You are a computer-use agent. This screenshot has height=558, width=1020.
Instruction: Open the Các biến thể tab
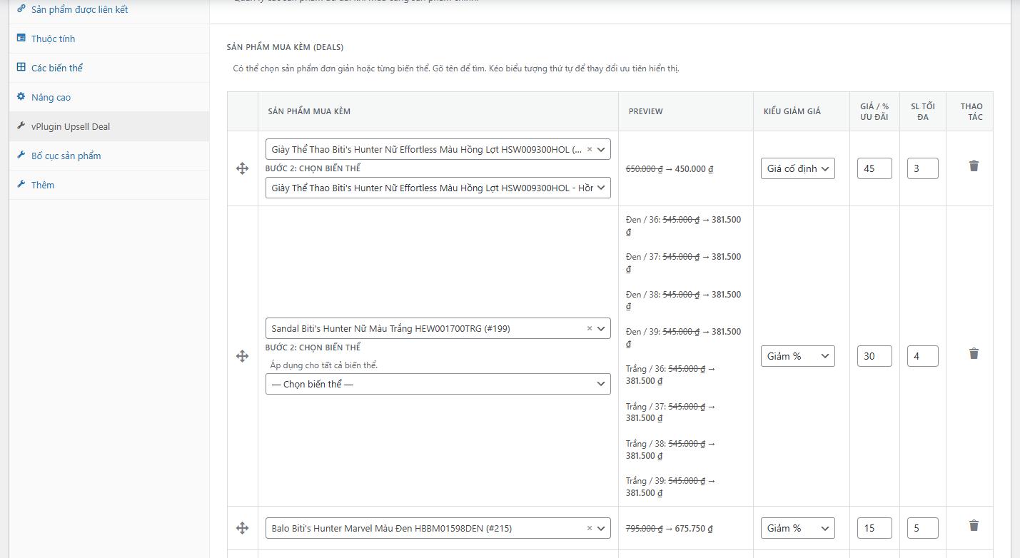57,68
